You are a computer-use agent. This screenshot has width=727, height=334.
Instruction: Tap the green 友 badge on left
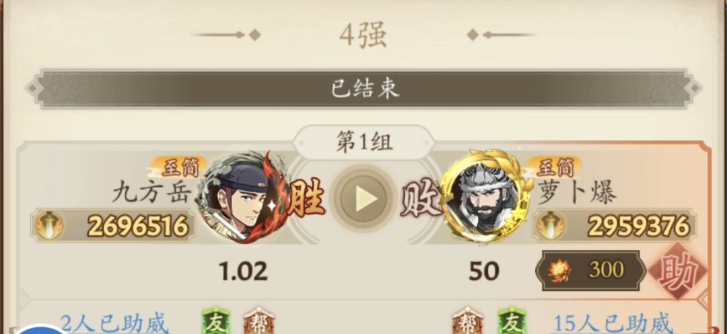[x=216, y=321]
